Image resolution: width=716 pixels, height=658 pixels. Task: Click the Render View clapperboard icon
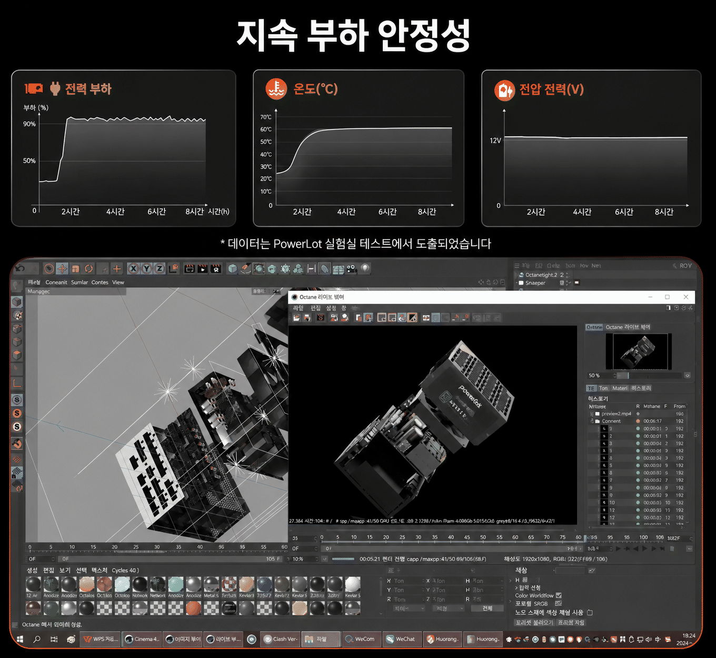click(x=189, y=268)
